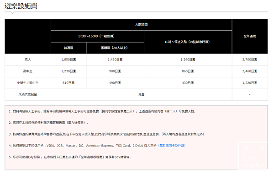274x174 pixels.
Task: Select note 2 about convenience store pre-sale tickets
Action: (48, 123)
